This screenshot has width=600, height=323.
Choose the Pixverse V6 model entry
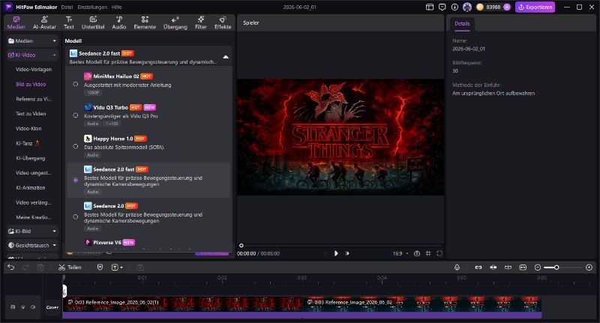click(148, 242)
